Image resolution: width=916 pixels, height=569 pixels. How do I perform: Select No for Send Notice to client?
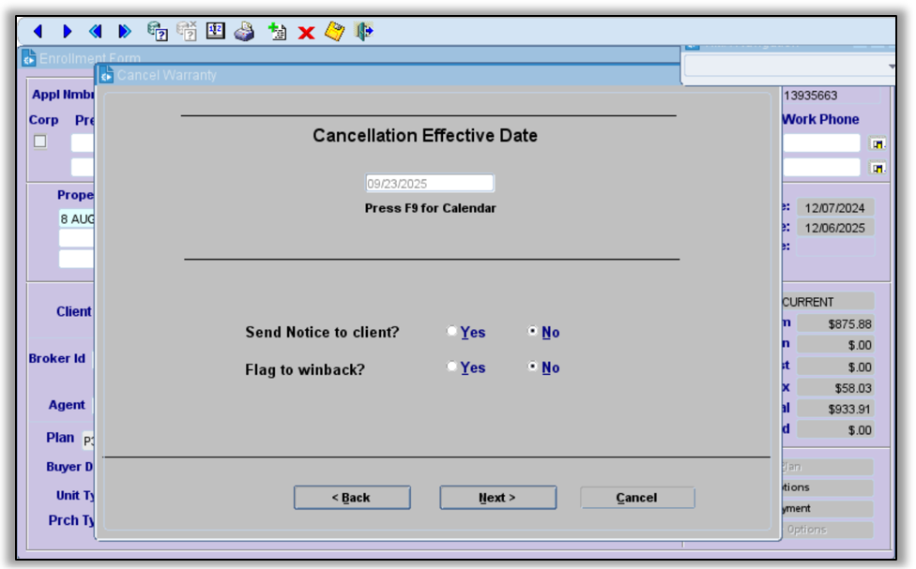click(534, 332)
